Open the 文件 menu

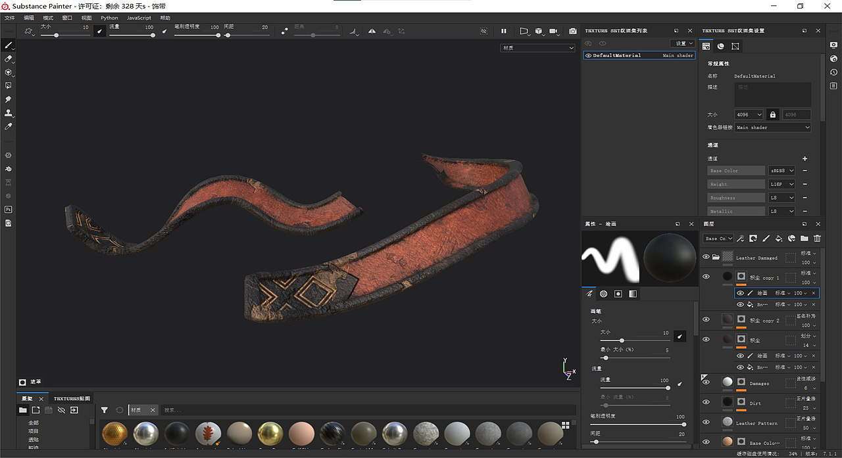(10, 18)
